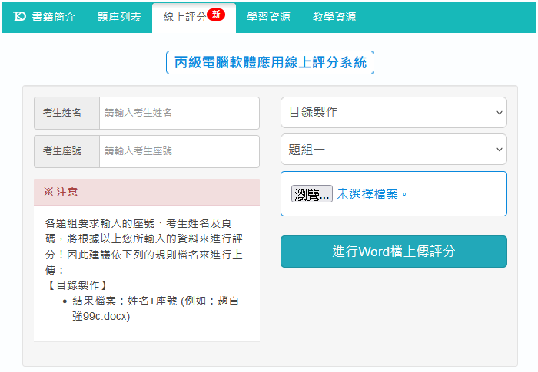Click the 考生座號 field label
This screenshot has width=538, height=372.
coord(67,151)
